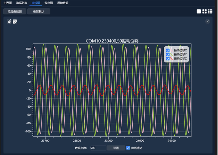Switch to the 数据列表 tab
This screenshot has width=218, height=155.
(22, 3)
